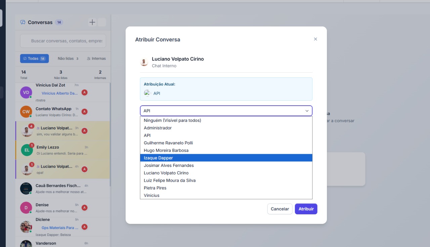Click Luciano Volpato Cirino's photo in dialog header
This screenshot has width=430, height=247.
144,62
